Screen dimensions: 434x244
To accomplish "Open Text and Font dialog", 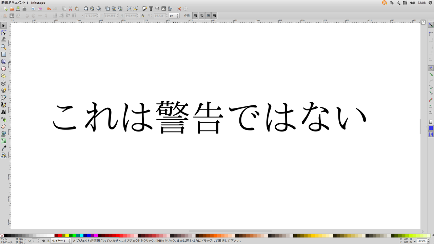I will click(x=151, y=8).
